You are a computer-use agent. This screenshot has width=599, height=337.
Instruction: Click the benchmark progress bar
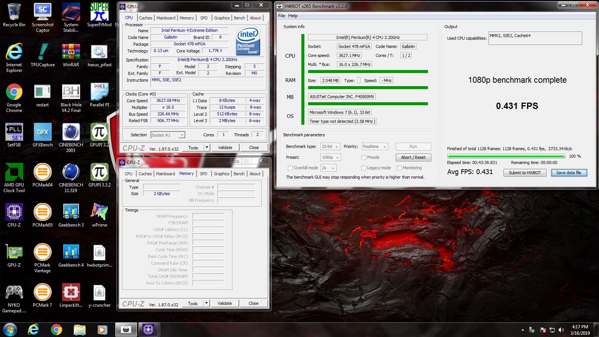pyautogui.click(x=506, y=156)
